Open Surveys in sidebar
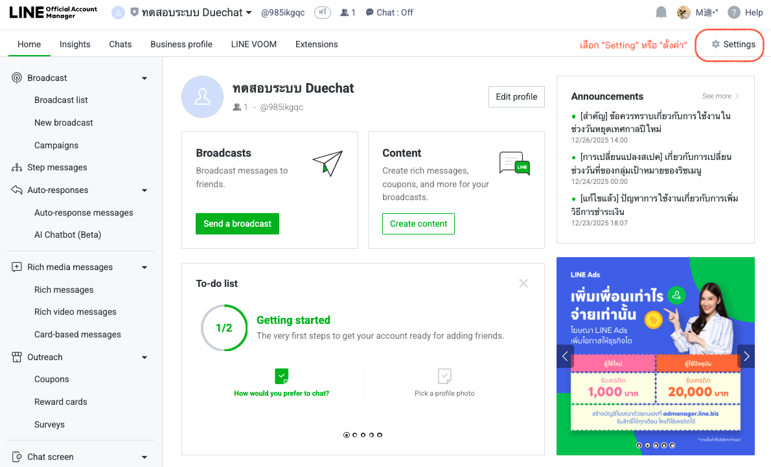The height and width of the screenshot is (467, 771). point(49,425)
